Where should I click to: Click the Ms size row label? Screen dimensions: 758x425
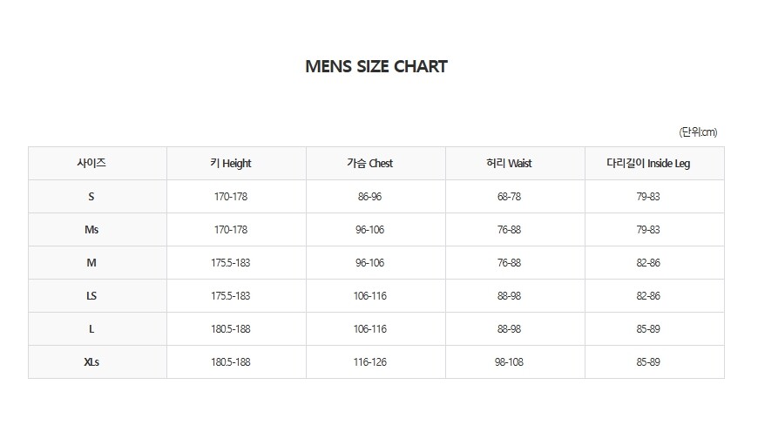click(x=91, y=230)
